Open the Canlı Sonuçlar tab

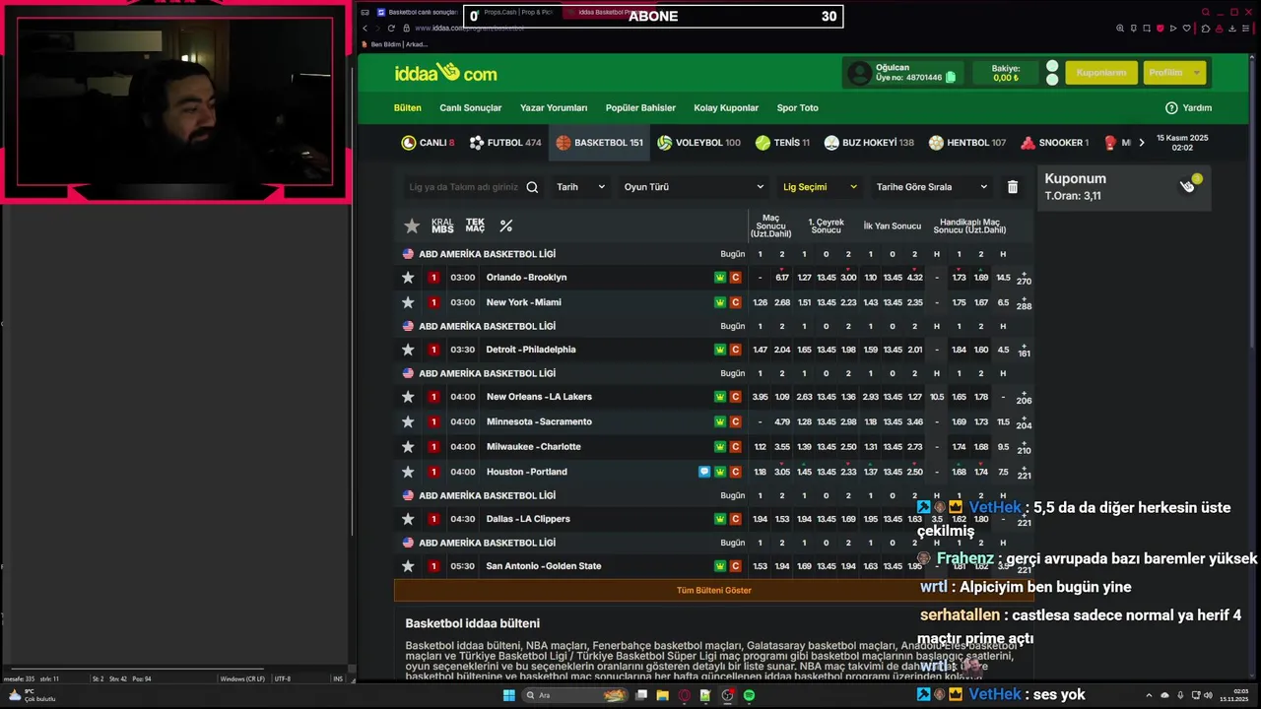coord(470,108)
